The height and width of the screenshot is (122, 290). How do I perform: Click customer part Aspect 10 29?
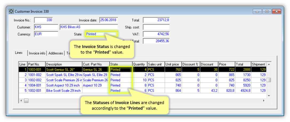96,85
